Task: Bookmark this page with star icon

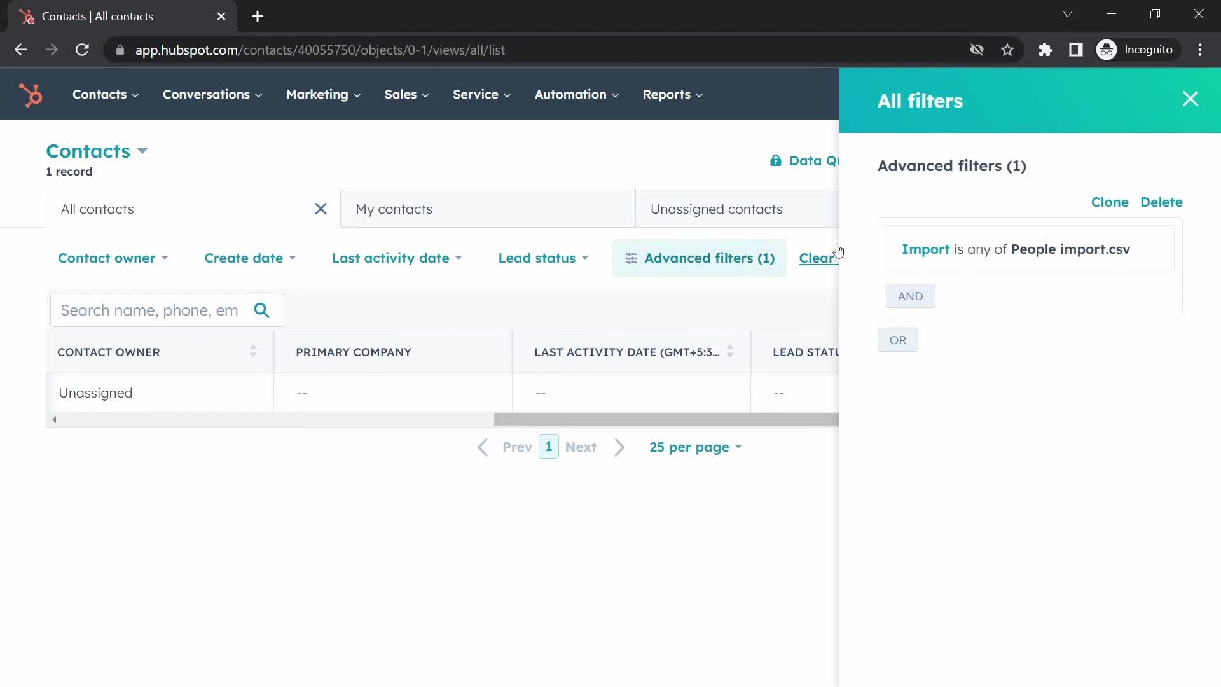Action: [1007, 50]
